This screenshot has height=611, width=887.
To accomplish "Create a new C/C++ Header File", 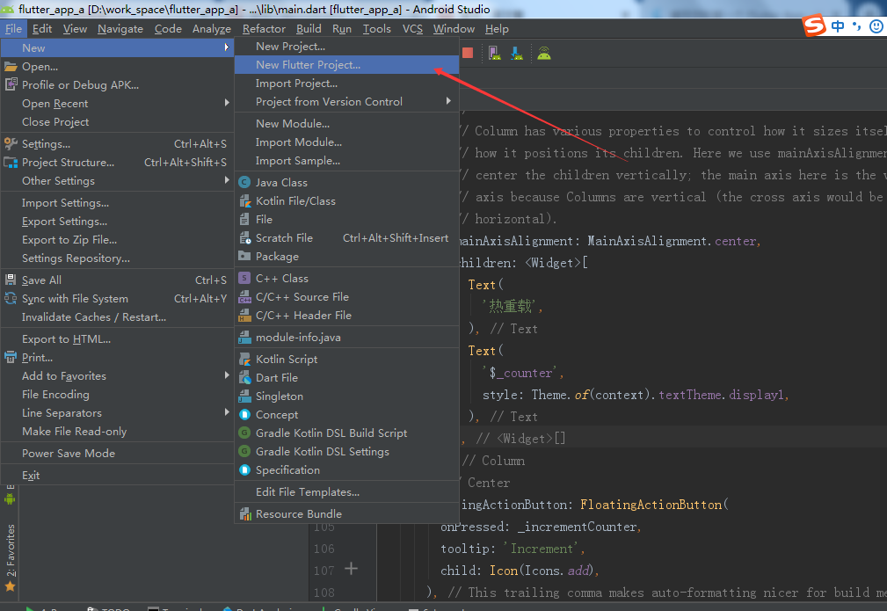I will 346,315.
